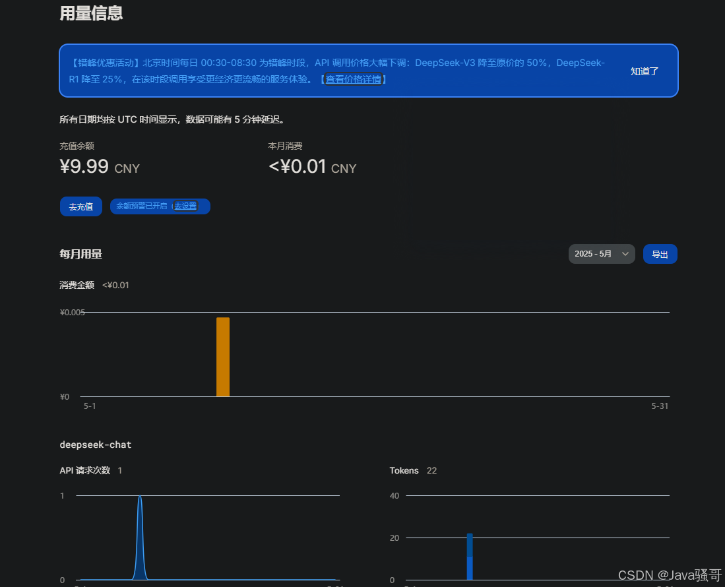
Task: Click the 用量信息 page heading
Action: 91,13
